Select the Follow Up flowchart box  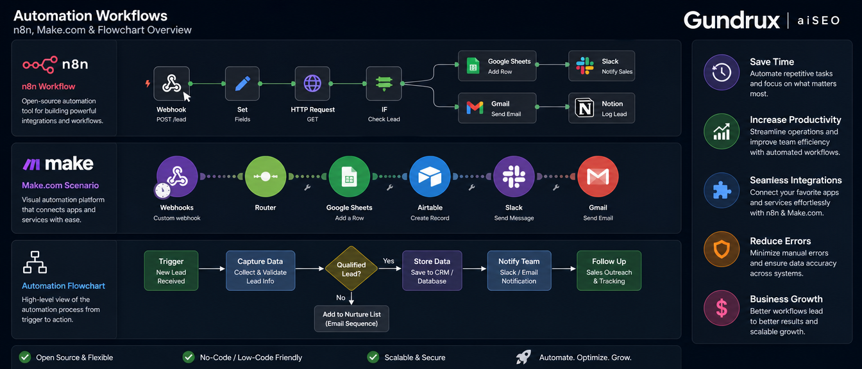(609, 271)
